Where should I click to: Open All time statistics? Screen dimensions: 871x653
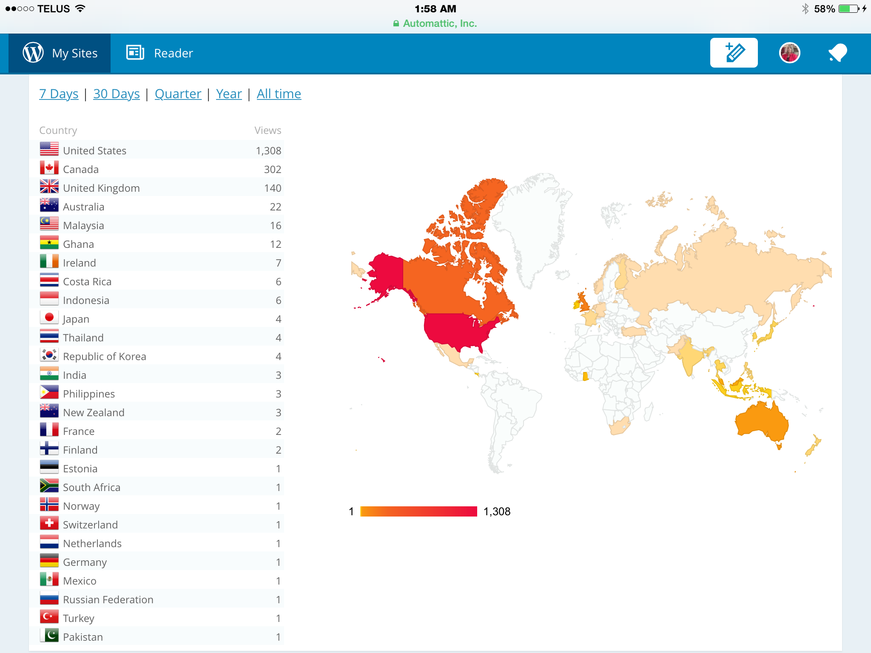pyautogui.click(x=279, y=94)
